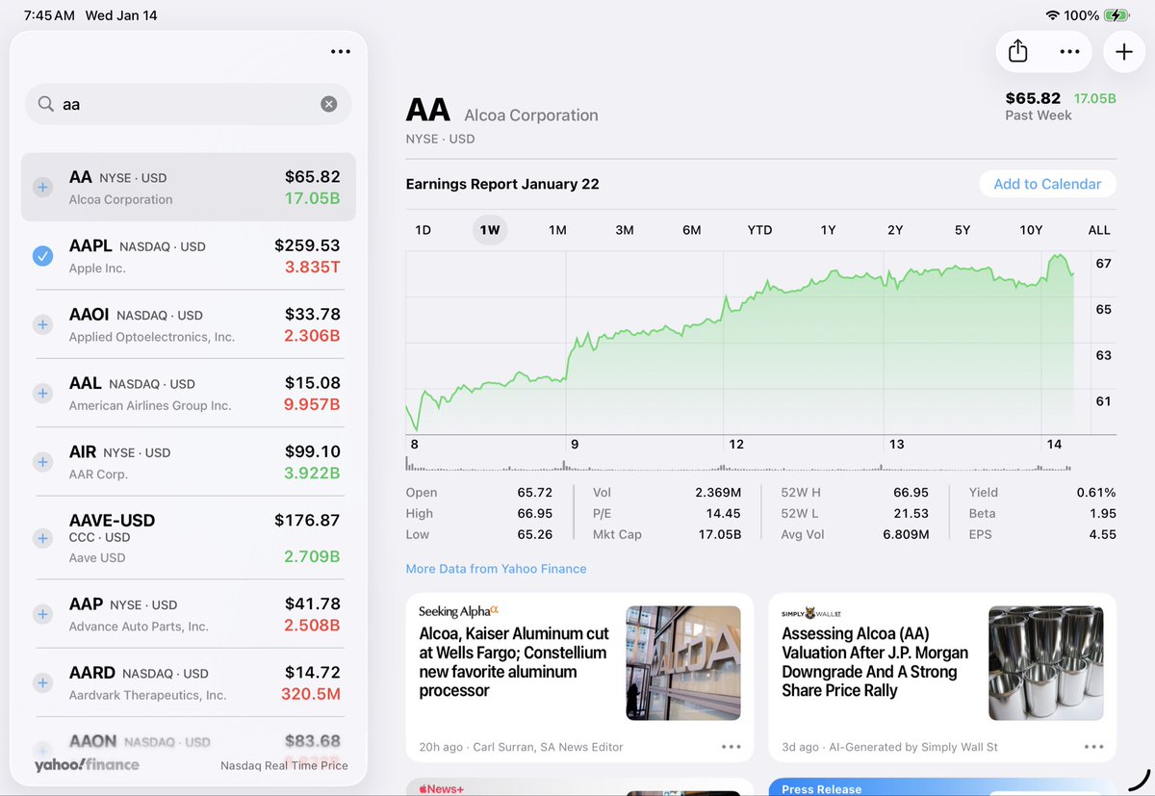Open ellipsis menu on Simply Wall St story

click(1093, 747)
